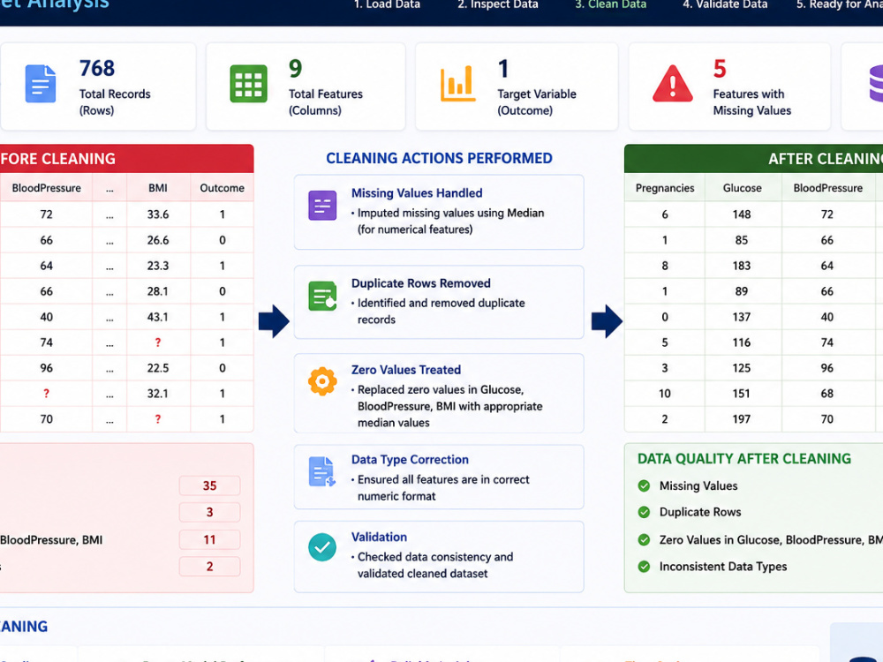Click the red ? in the BMI row with BloodPressure 70

pos(158,418)
